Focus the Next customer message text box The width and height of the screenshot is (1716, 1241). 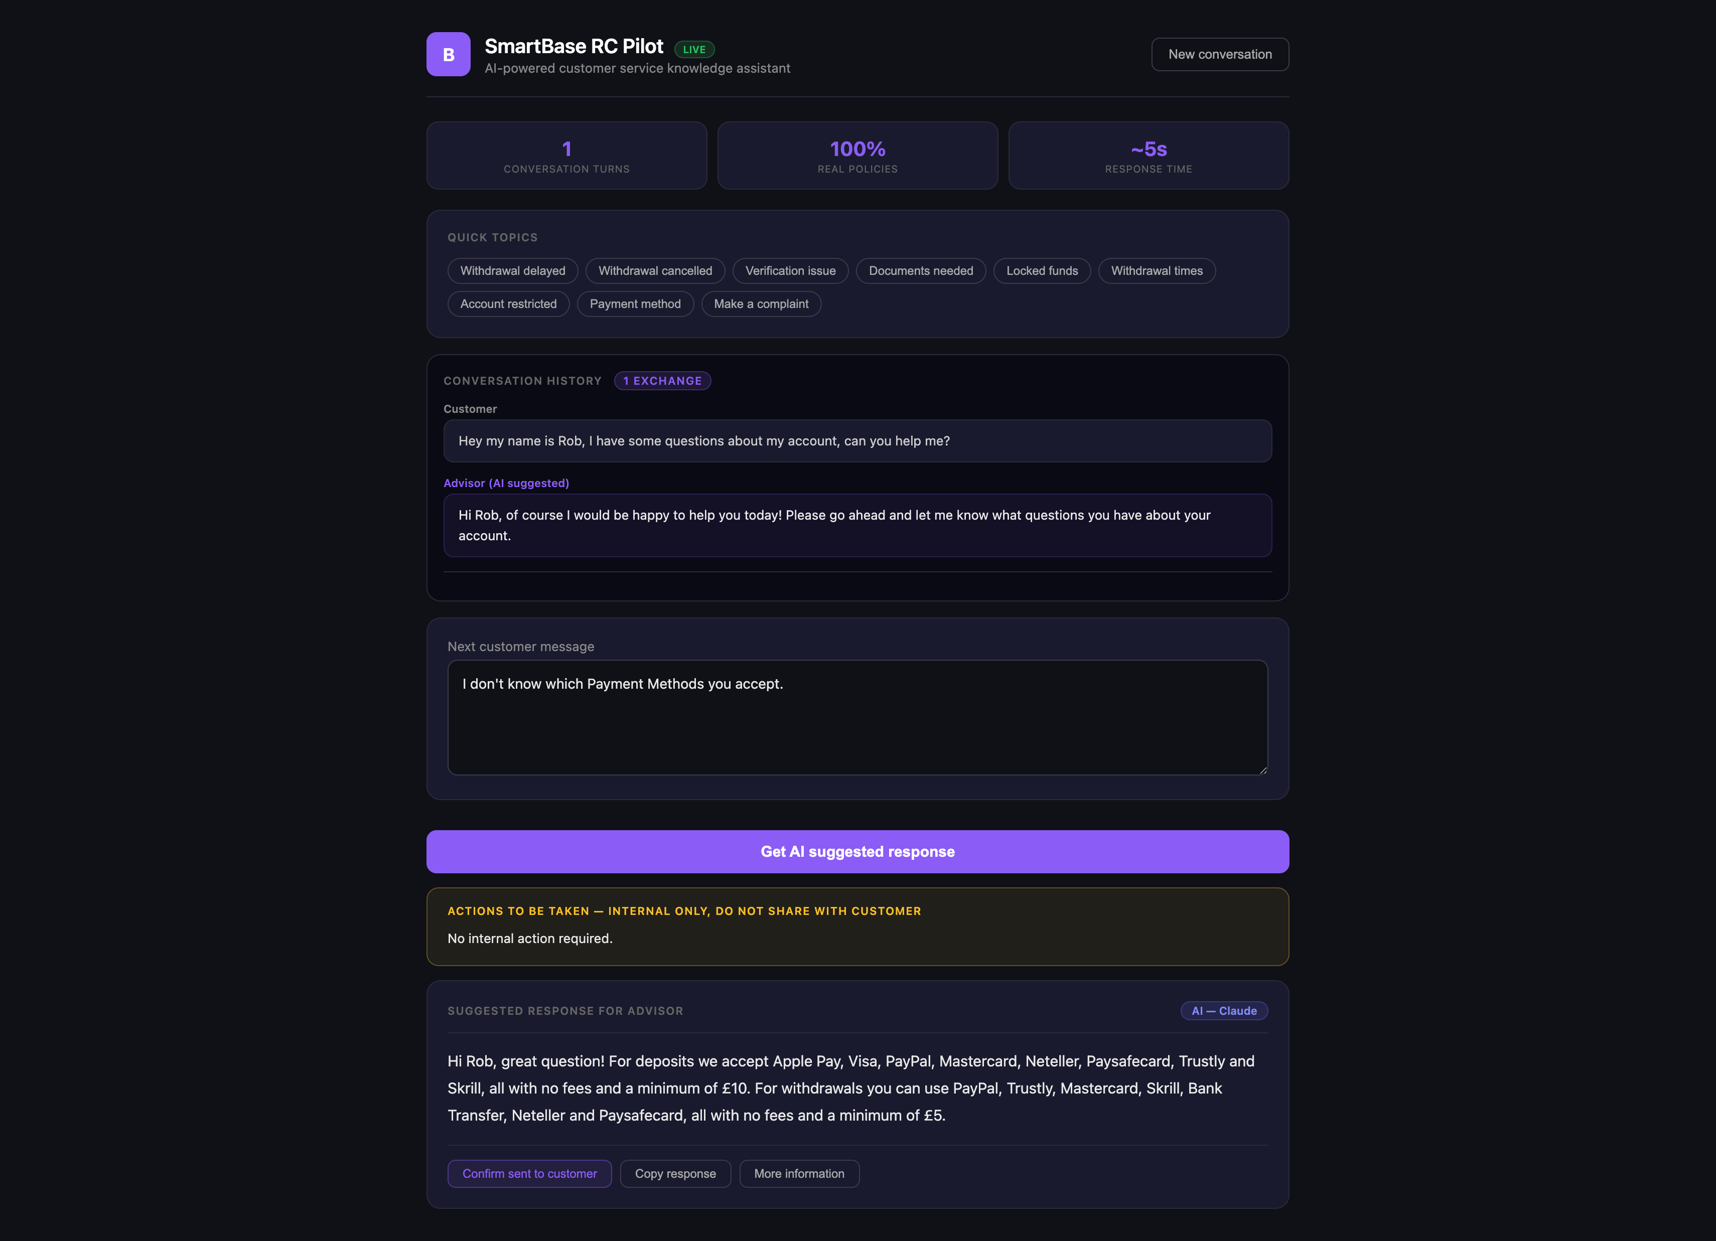click(x=857, y=718)
